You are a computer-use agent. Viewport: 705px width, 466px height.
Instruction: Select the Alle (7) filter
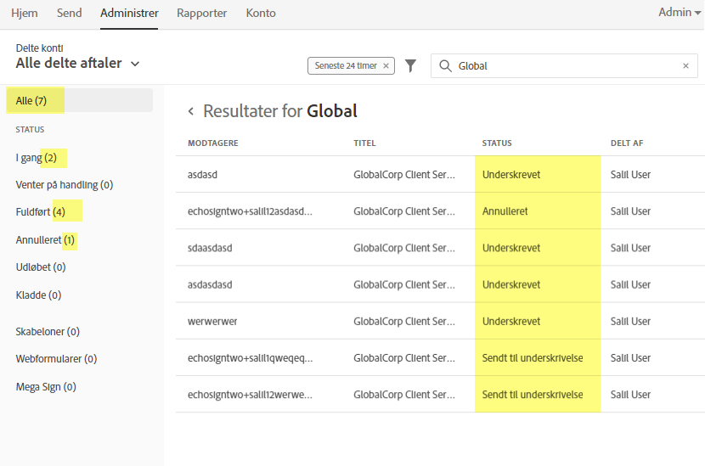pyautogui.click(x=31, y=101)
